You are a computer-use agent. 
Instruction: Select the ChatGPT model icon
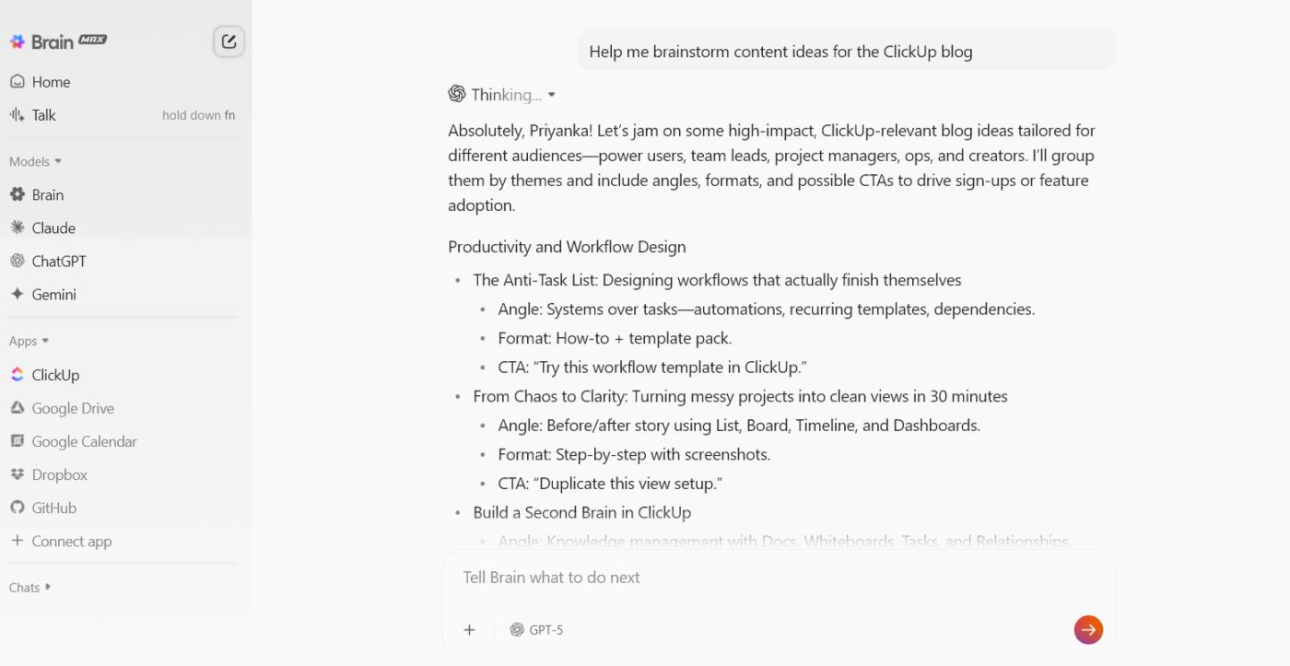18,261
